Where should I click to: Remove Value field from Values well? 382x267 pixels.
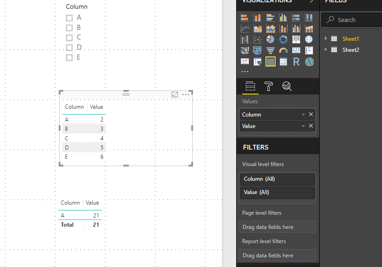point(311,126)
